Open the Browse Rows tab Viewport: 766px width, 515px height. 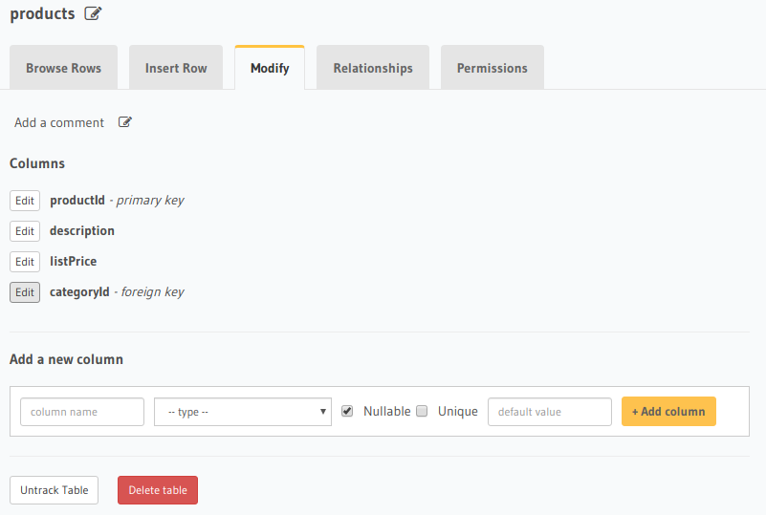(x=64, y=69)
